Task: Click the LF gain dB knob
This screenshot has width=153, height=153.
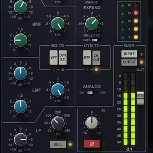Action: 20,140
